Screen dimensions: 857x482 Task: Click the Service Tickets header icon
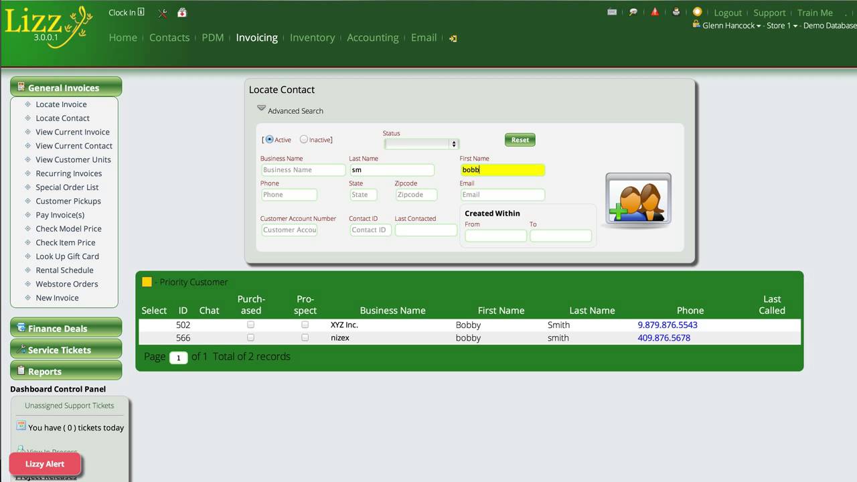point(22,349)
